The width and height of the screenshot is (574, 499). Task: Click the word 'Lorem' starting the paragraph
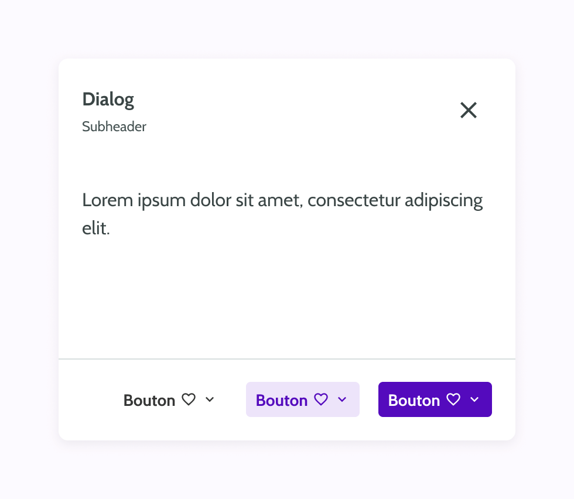coord(107,200)
